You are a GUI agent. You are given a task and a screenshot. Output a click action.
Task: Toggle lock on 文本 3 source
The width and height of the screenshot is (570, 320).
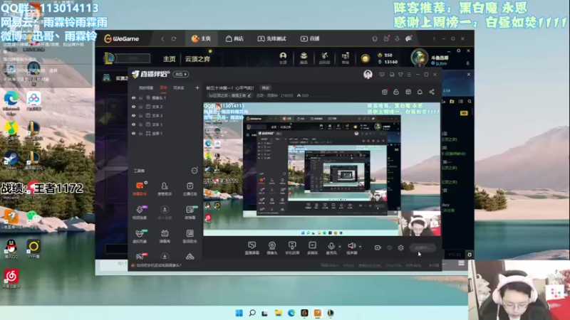click(x=140, y=115)
